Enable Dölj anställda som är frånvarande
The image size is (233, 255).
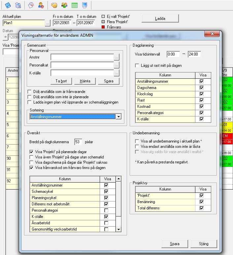pyautogui.click(x=29, y=92)
